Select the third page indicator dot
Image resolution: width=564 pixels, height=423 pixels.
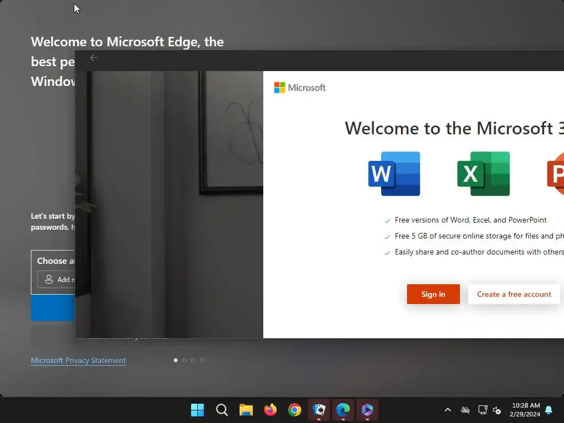click(x=193, y=360)
